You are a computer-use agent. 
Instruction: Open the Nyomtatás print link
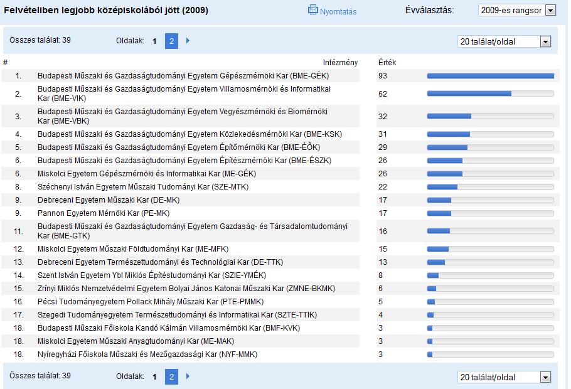(x=338, y=12)
